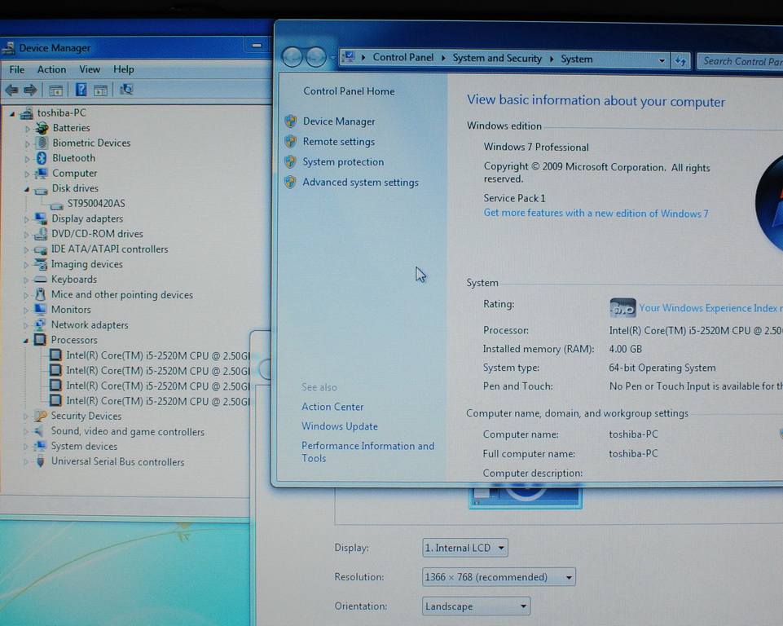Click the Keyboards category icon

(x=40, y=280)
